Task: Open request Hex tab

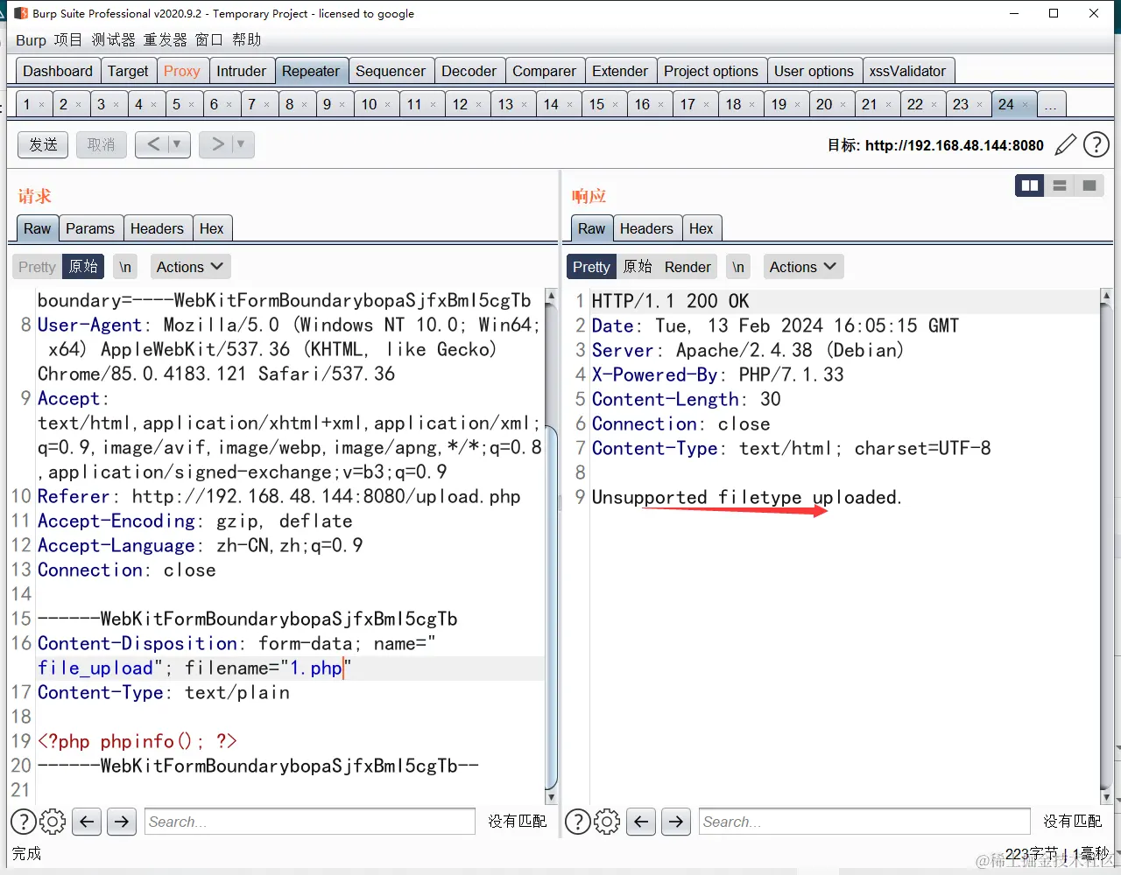Action: (x=212, y=229)
